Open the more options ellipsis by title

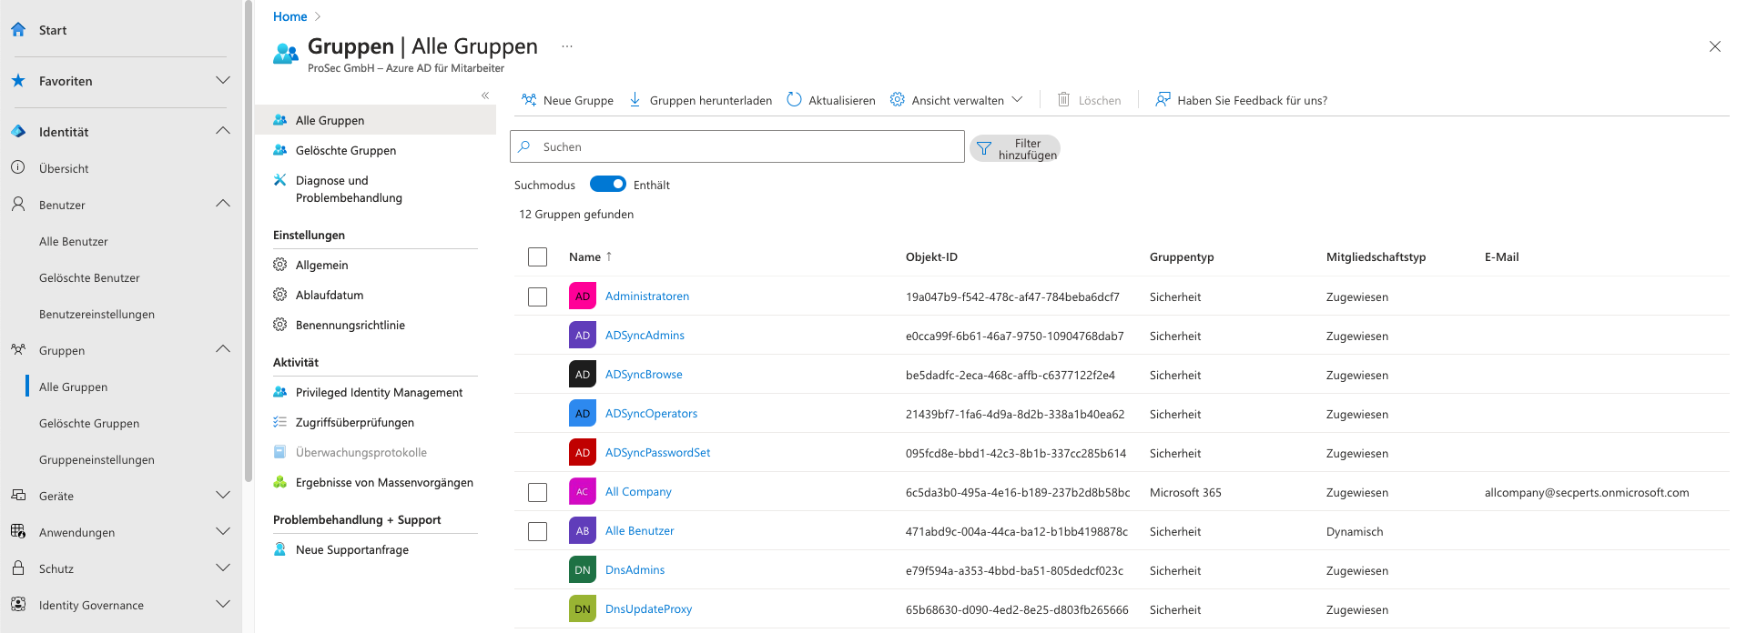(x=567, y=46)
